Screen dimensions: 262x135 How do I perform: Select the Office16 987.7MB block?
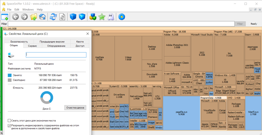click(172, 92)
